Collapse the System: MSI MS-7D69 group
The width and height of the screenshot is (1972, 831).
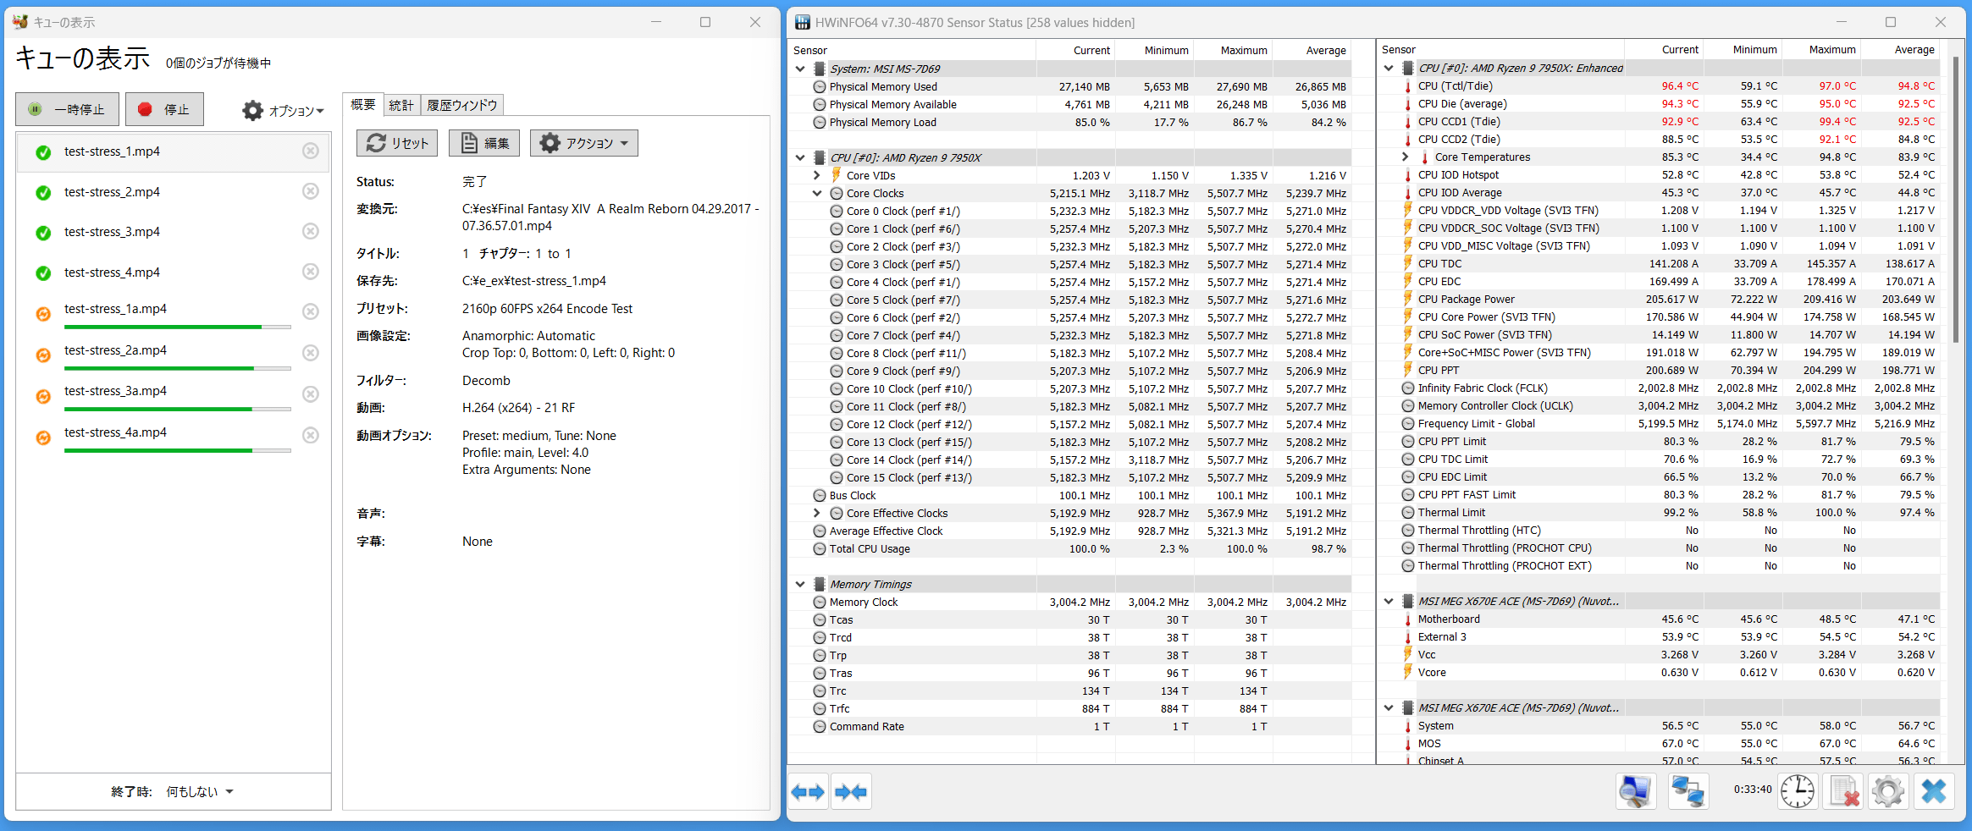[800, 69]
